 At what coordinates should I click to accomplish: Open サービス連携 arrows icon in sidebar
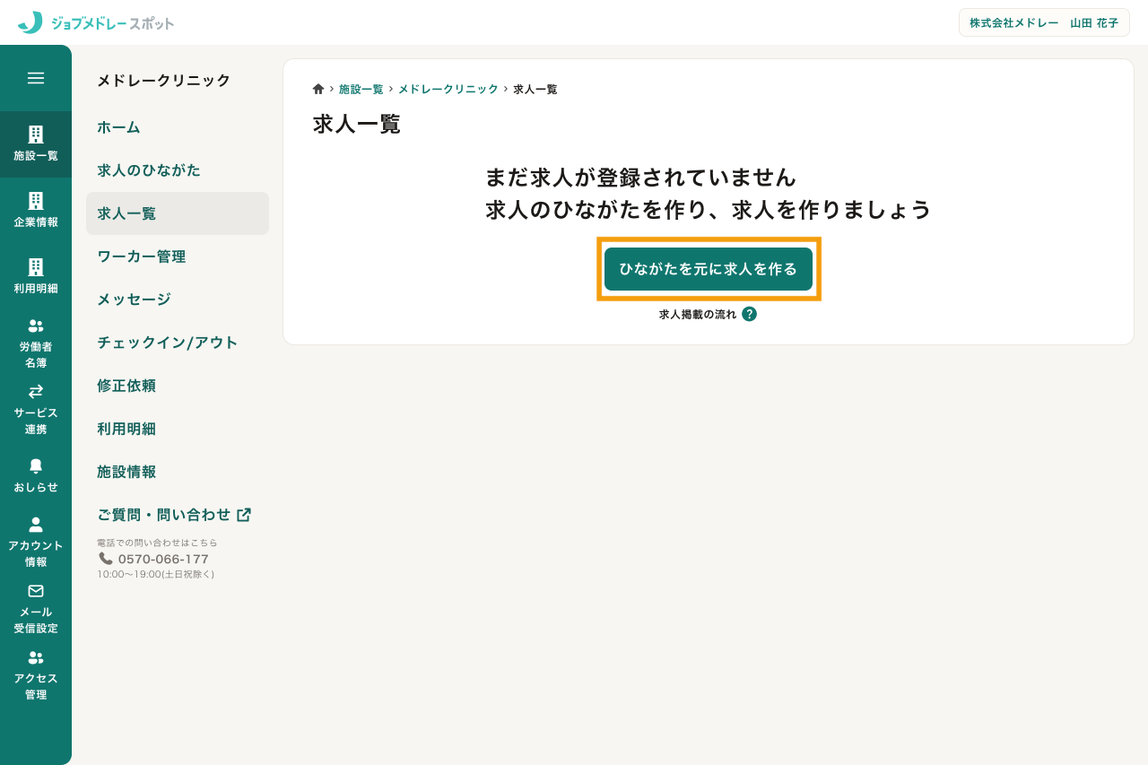36,391
